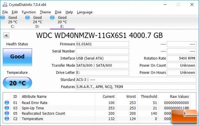Image resolution: width=199 pixels, height=126 pixels.
Task: Open the Help menu
Action: (69, 12)
